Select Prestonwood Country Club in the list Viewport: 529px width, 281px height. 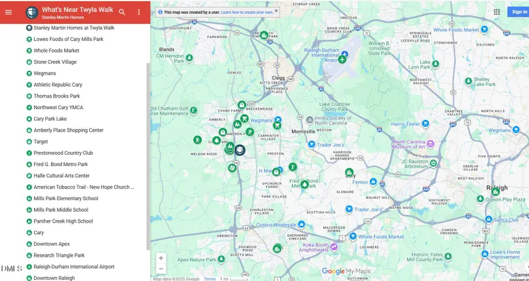coord(63,153)
